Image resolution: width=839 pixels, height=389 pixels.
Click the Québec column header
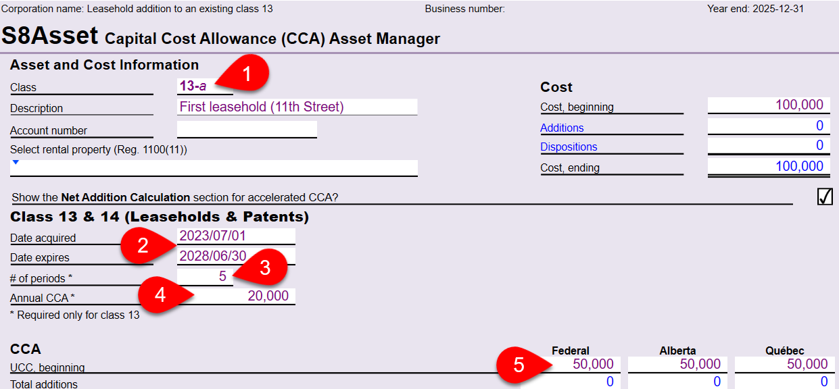pyautogui.click(x=785, y=351)
